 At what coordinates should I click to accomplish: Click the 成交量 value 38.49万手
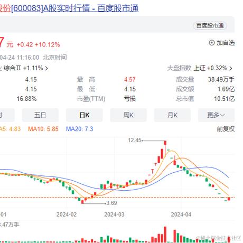[x=221, y=80]
